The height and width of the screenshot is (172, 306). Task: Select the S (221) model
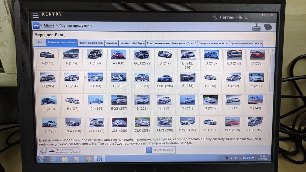coord(187,105)
